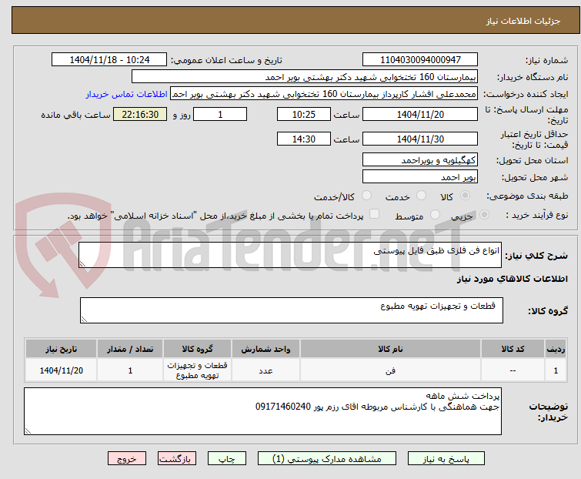
Task: Click the عدد unit cell in table
Action: 265,370
